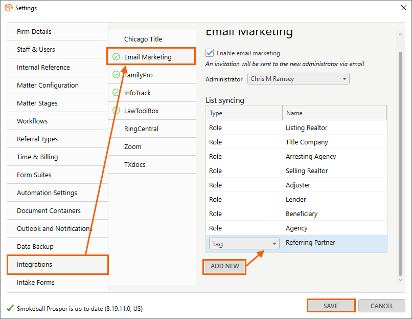The image size is (412, 319).
Task: Close the Settings dialog
Action: (404, 8)
